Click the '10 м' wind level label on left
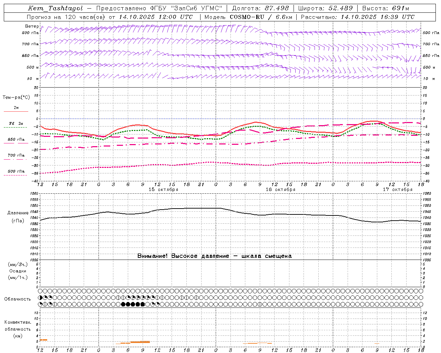This screenshot has height=353, width=441. coord(33,79)
